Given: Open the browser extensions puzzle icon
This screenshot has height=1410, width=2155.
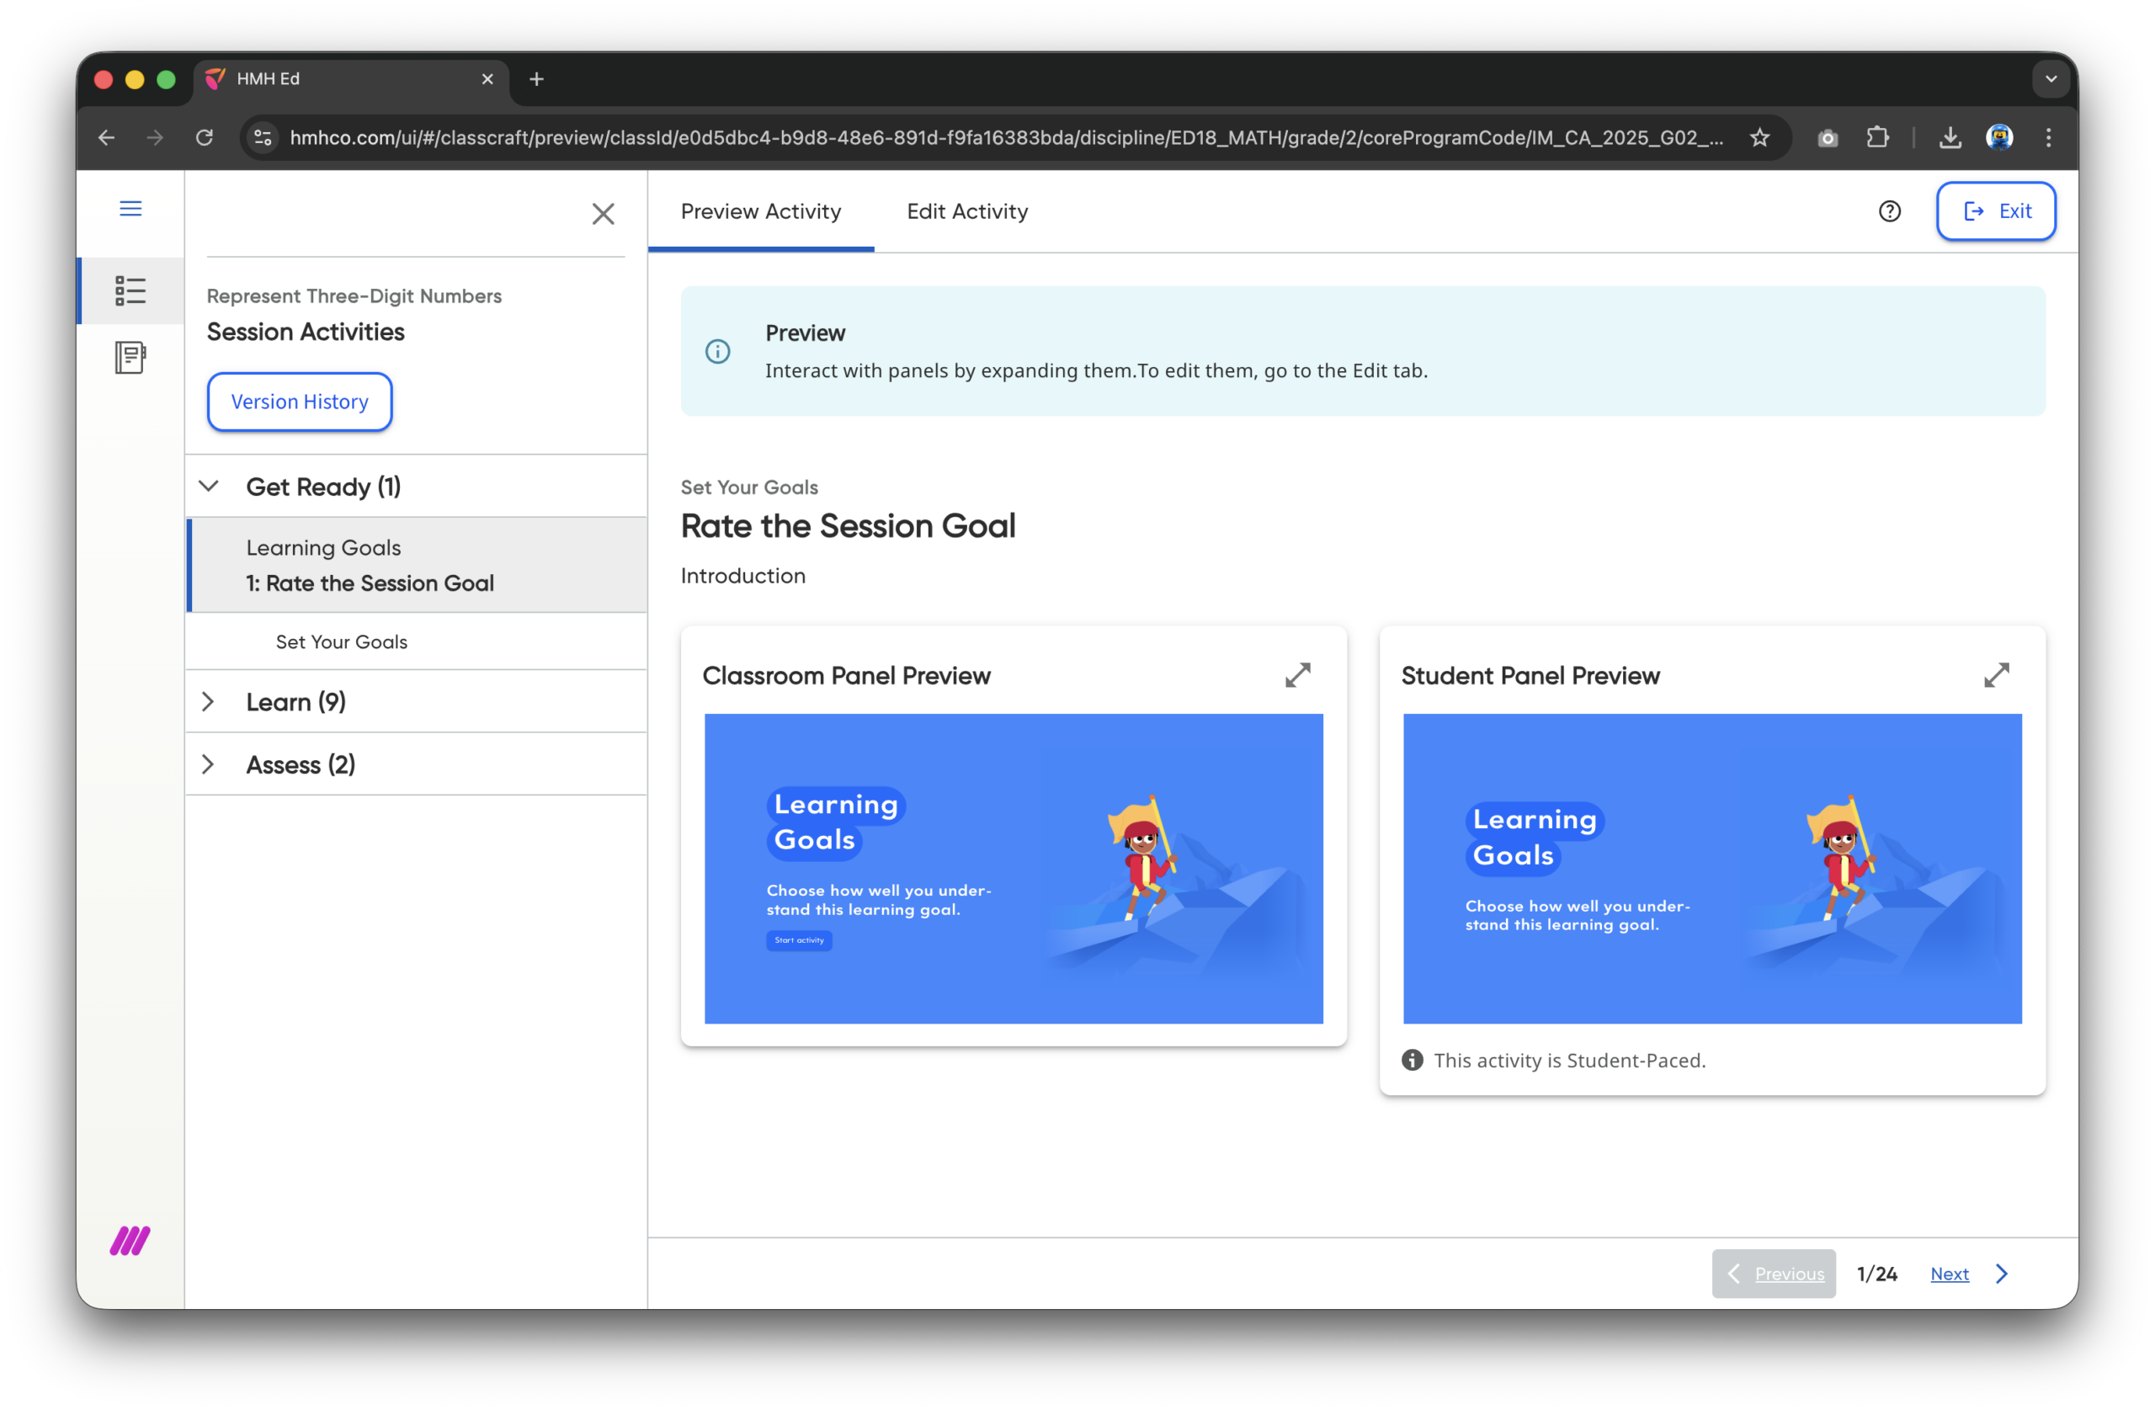Looking at the screenshot, I should (x=1877, y=138).
